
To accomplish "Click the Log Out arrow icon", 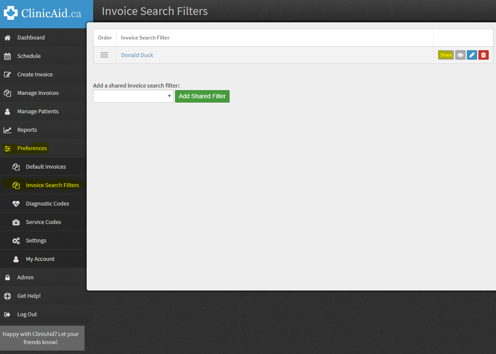I will (x=8, y=315).
